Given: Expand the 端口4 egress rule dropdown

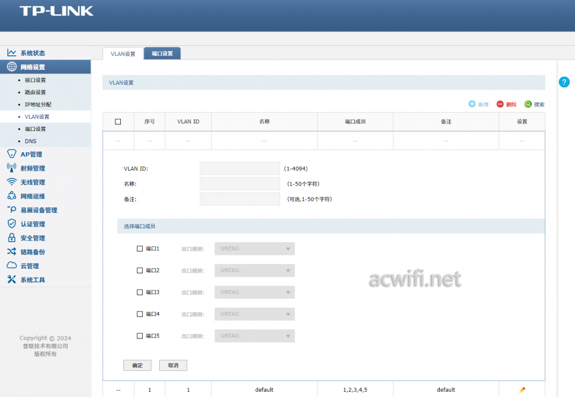Looking at the screenshot, I should click(254, 314).
